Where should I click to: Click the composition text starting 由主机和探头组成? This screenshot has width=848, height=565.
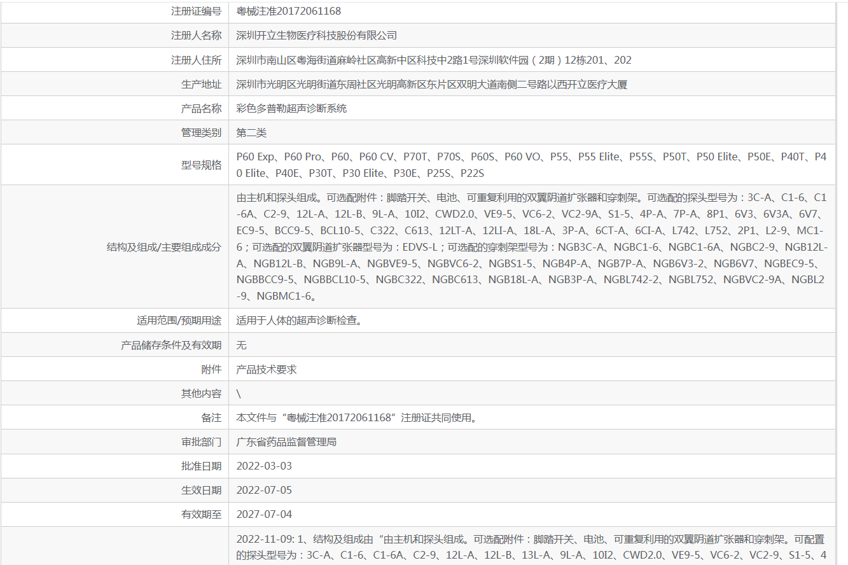click(x=531, y=247)
